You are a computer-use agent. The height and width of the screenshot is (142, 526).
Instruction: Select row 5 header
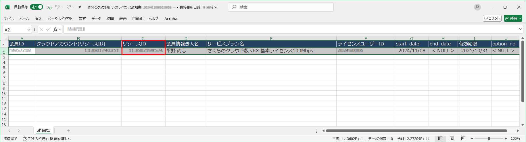tap(4, 68)
